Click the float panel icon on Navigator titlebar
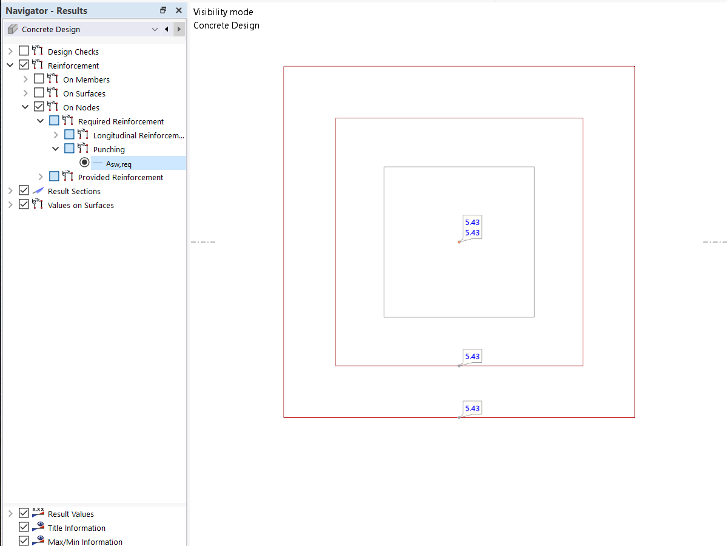 pos(162,10)
